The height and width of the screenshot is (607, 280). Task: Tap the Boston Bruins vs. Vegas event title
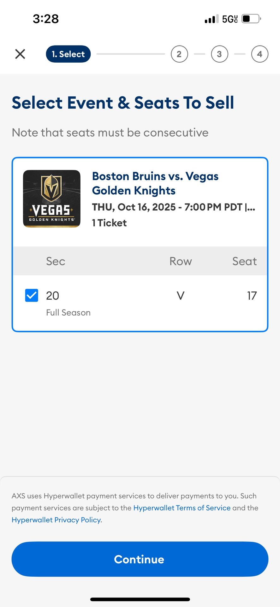pos(155,183)
